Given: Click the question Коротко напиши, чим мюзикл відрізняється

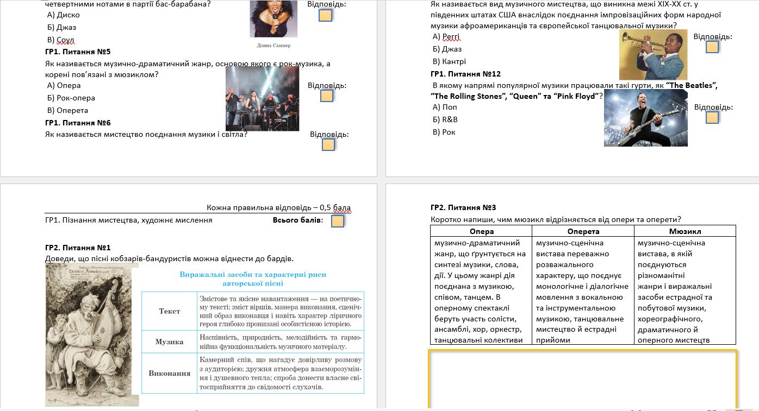Looking at the screenshot, I should [556, 219].
